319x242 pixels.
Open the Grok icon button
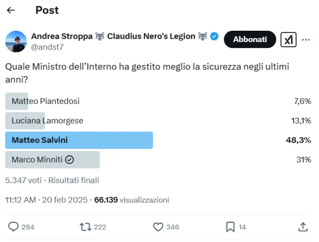[288, 40]
